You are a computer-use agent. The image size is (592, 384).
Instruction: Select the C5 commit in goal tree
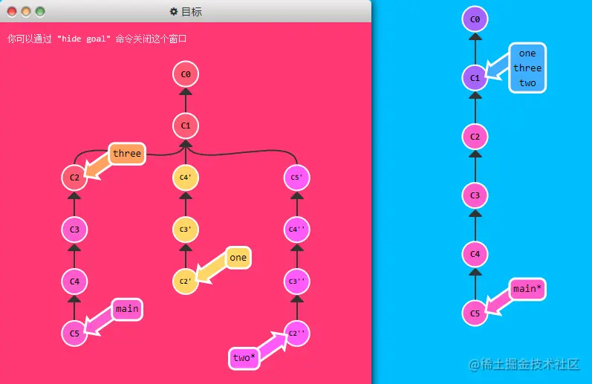tap(74, 333)
